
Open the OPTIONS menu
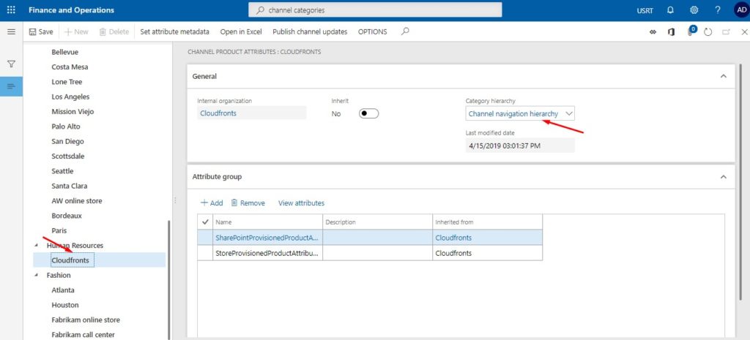(373, 31)
